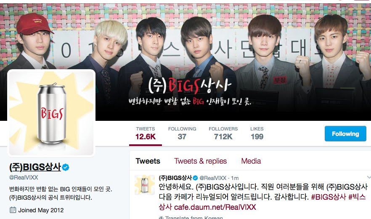Switch to the Tweets & replies tab

click(x=200, y=161)
